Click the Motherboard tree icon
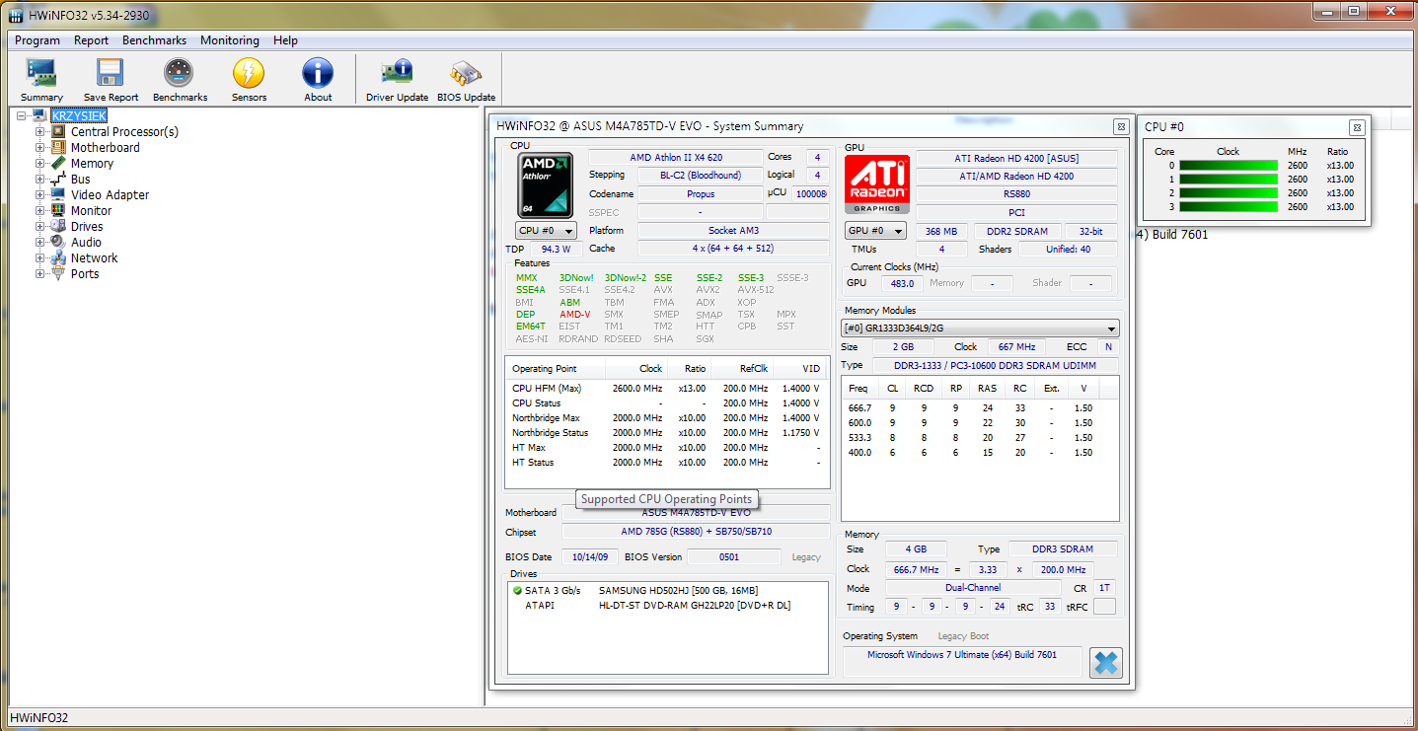 [58, 147]
